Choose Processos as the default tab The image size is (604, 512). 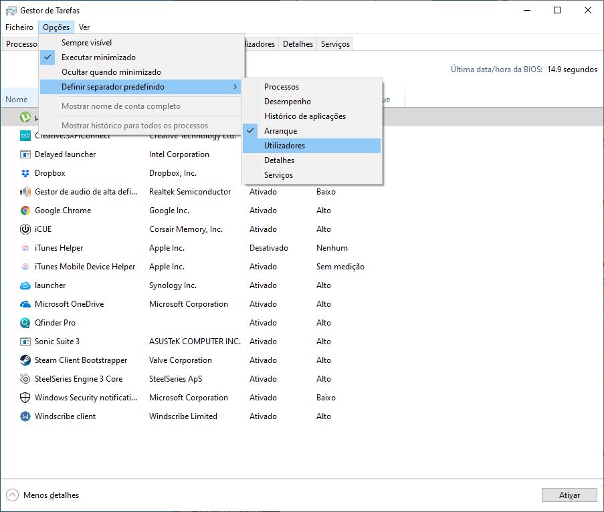[x=312, y=87]
